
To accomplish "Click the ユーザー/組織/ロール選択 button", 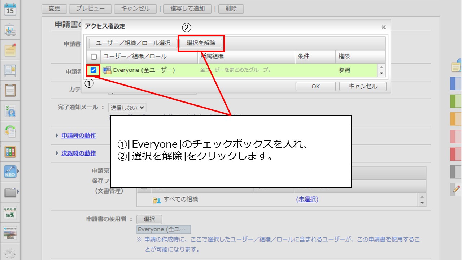I will (x=133, y=43).
